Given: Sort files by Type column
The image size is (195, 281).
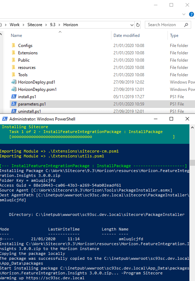Looking at the screenshot, I should (174, 36).
